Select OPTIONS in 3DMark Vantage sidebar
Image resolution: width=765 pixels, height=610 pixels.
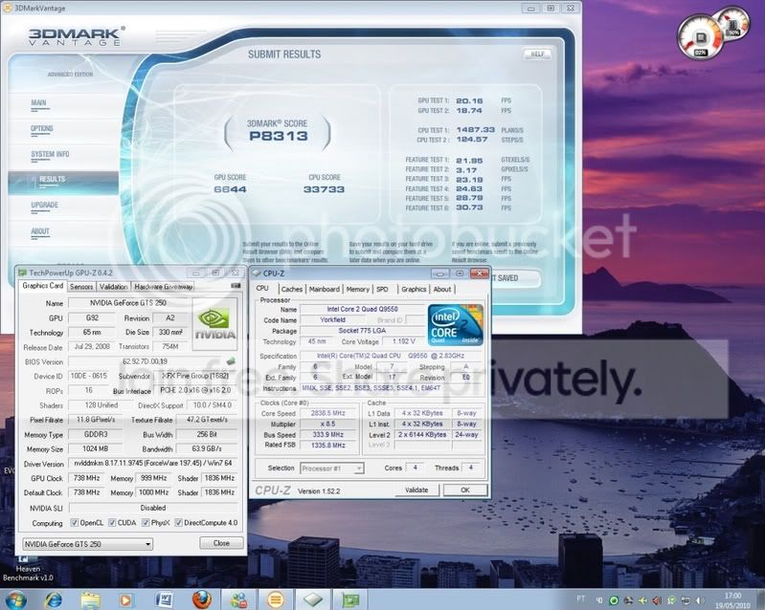tap(42, 128)
